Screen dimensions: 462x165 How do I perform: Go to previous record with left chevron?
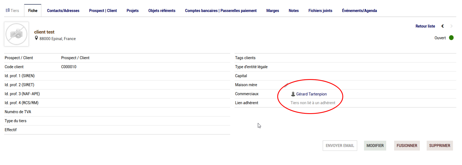(x=442, y=26)
